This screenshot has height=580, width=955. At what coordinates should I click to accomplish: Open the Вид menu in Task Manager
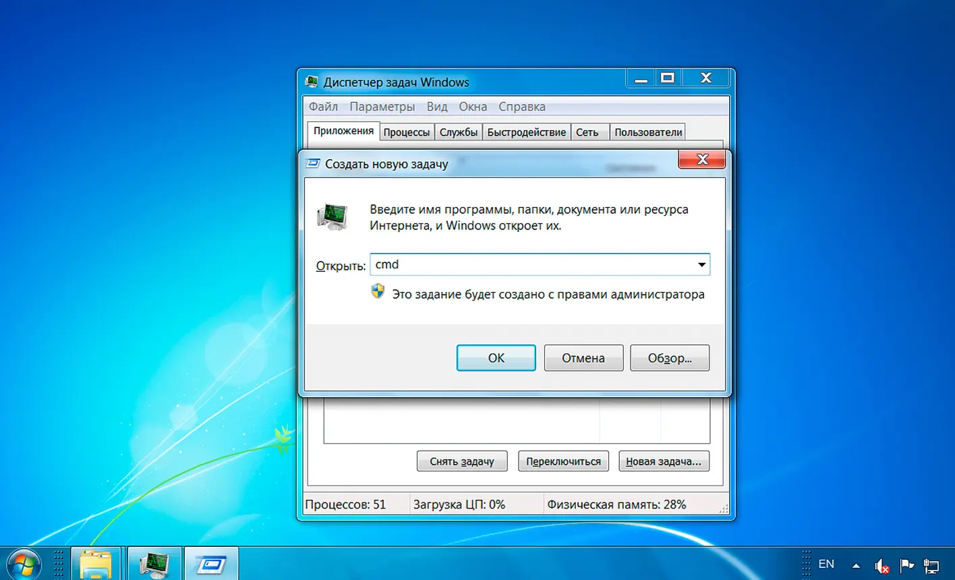tap(437, 107)
